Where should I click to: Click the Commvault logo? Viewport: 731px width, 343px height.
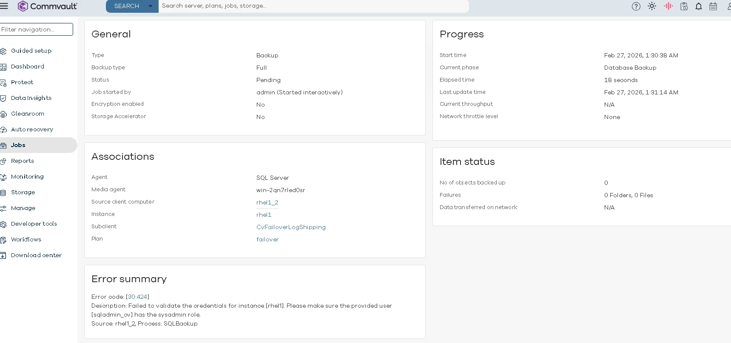pos(48,6)
